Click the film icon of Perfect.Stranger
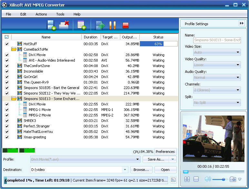The width and height of the screenshot is (249, 189). (20, 126)
